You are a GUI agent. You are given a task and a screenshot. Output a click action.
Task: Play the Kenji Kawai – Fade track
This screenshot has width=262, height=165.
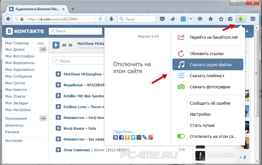[58, 128]
